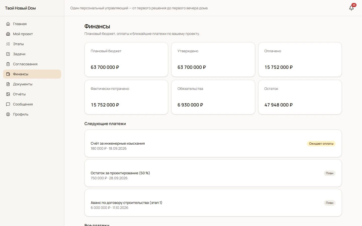The width and height of the screenshot is (362, 226).
Task: Click the Этапы list icon
Action: [x=8, y=44]
